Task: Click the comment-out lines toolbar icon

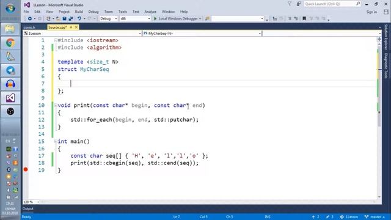Action: coord(290,19)
